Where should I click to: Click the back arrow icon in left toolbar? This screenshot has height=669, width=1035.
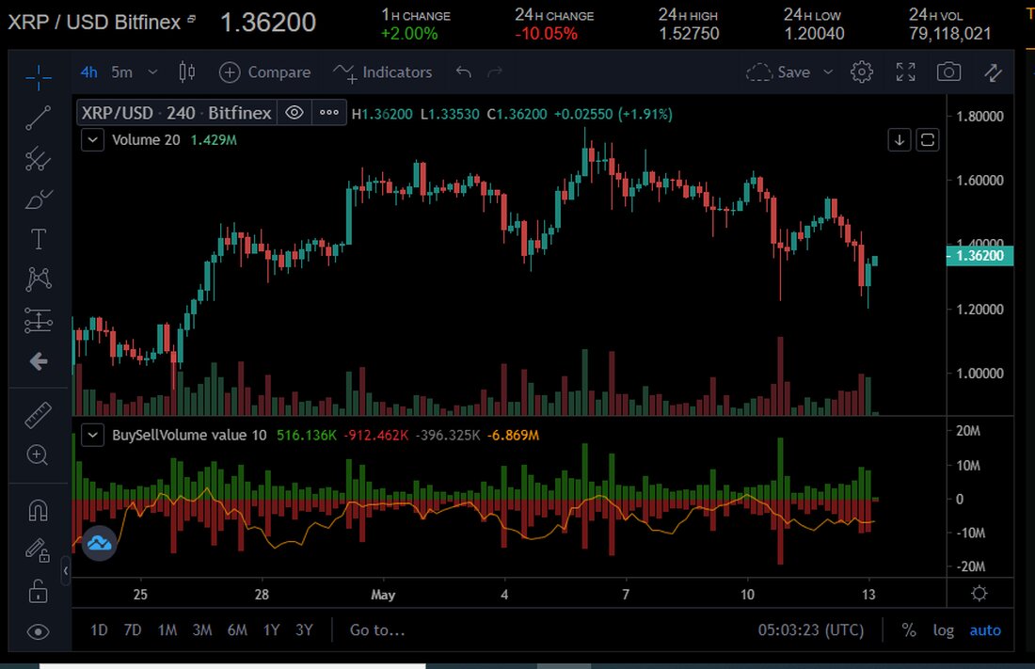pyautogui.click(x=39, y=361)
